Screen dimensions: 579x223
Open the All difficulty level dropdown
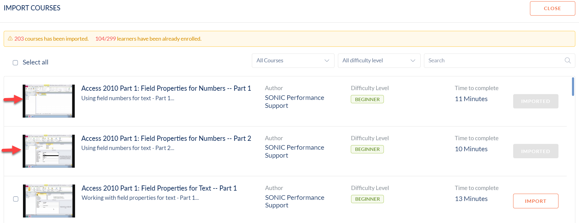click(379, 60)
